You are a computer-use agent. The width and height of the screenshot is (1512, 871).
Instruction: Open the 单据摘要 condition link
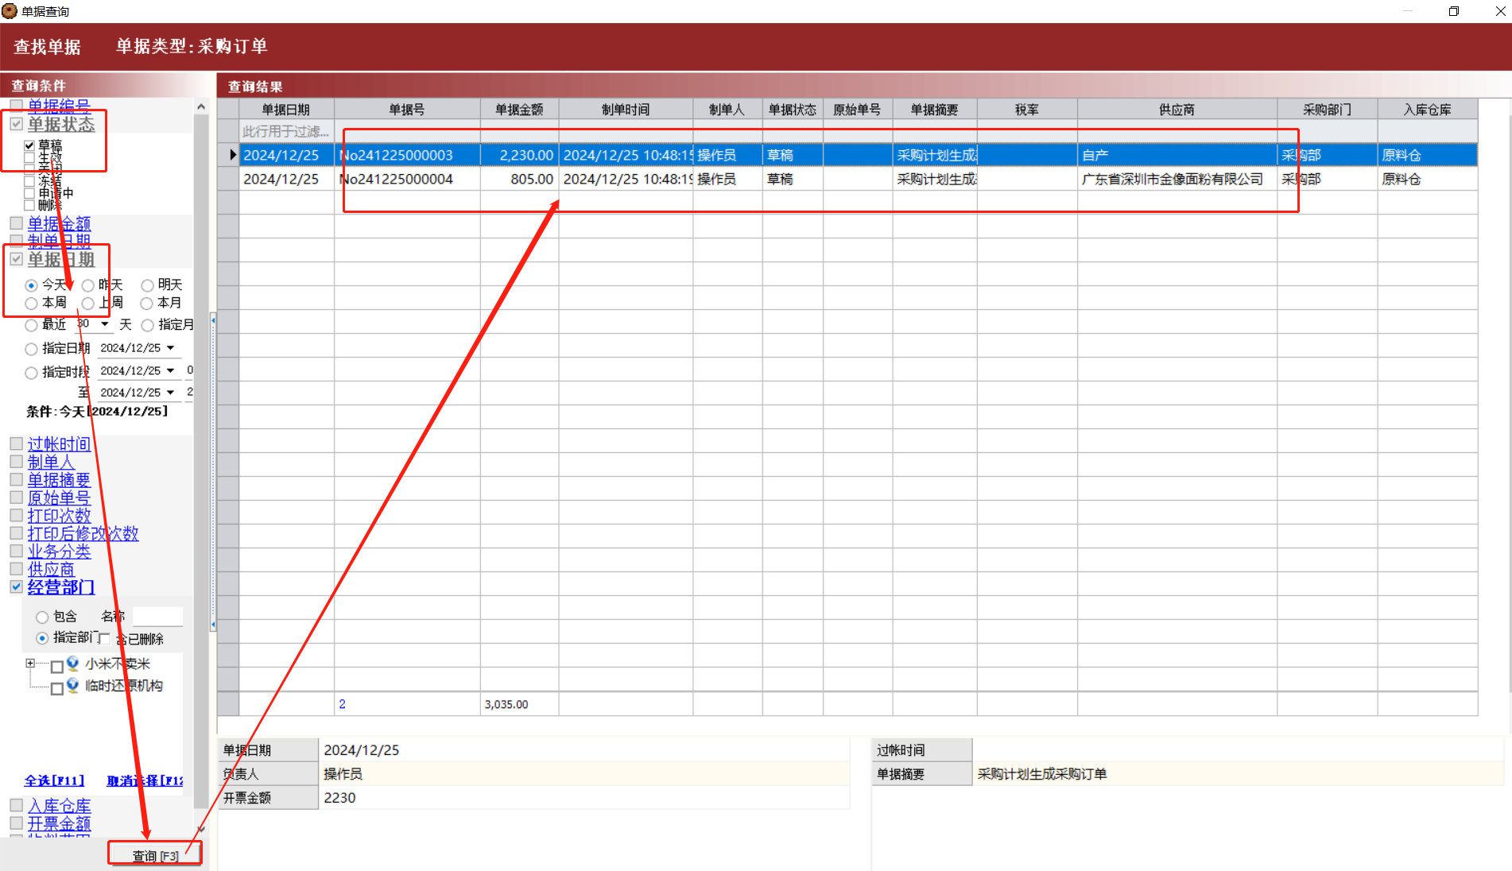59,479
